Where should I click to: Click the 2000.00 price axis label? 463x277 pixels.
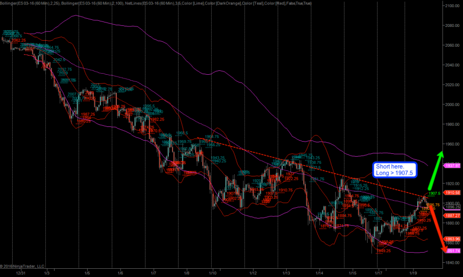[x=452, y=104]
